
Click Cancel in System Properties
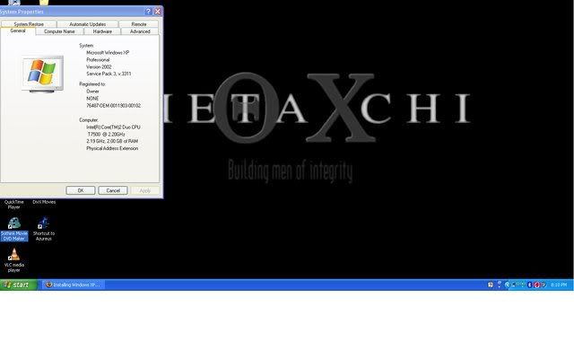click(113, 190)
